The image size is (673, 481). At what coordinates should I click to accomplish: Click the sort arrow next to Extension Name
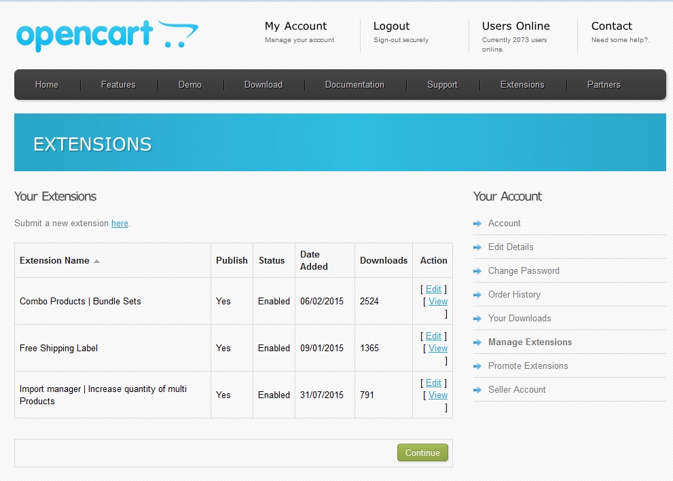(96, 261)
